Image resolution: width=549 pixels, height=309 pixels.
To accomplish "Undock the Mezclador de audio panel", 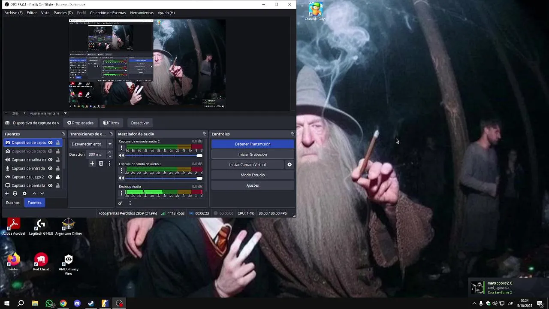I will point(205,134).
